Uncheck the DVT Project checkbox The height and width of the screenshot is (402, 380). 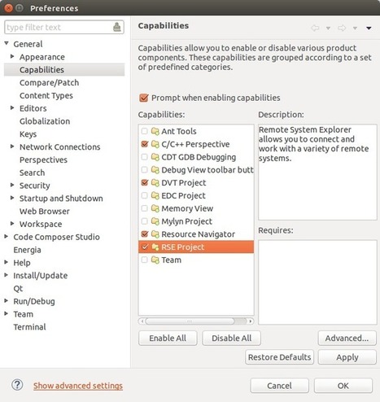[x=145, y=182]
